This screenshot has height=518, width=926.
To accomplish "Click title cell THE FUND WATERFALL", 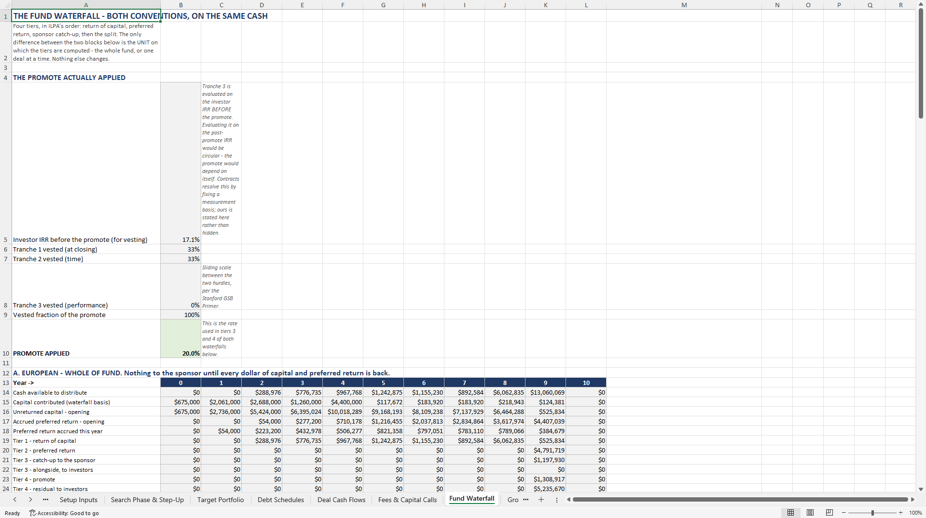I will click(x=86, y=15).
